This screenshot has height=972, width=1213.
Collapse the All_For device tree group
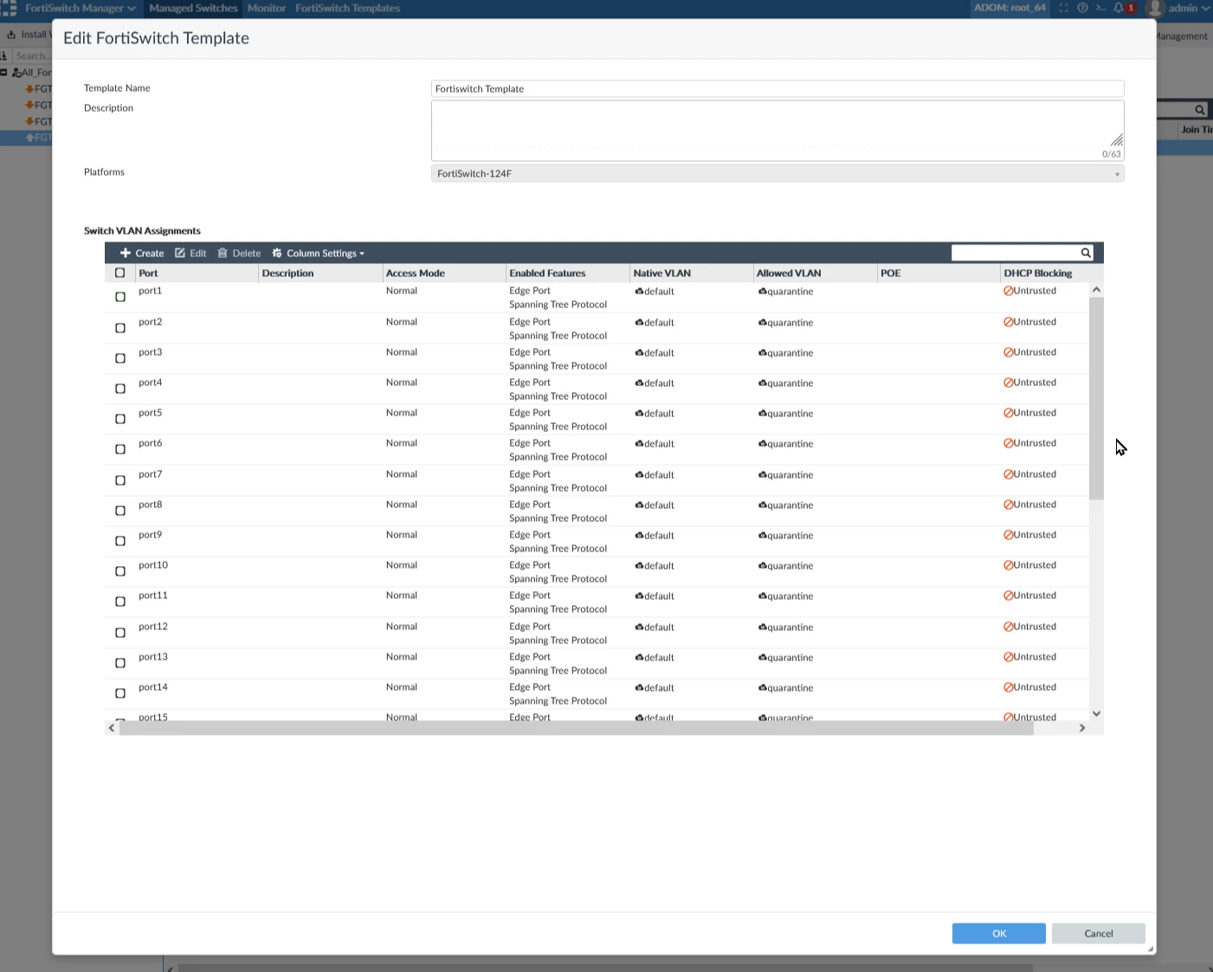tap(4, 73)
